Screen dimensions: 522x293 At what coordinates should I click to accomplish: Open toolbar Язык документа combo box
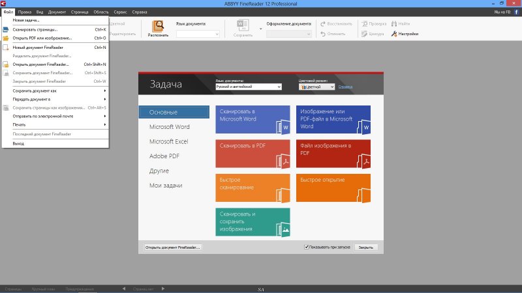pyautogui.click(x=198, y=34)
